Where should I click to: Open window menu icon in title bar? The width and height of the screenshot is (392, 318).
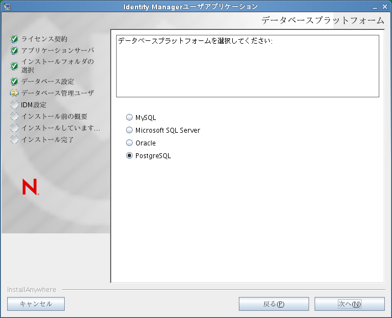point(7,7)
